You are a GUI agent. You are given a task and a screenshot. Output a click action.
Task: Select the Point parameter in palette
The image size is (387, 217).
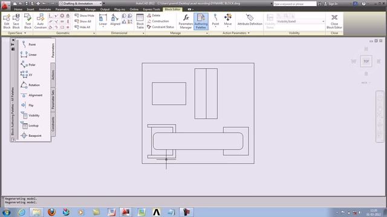(28, 45)
